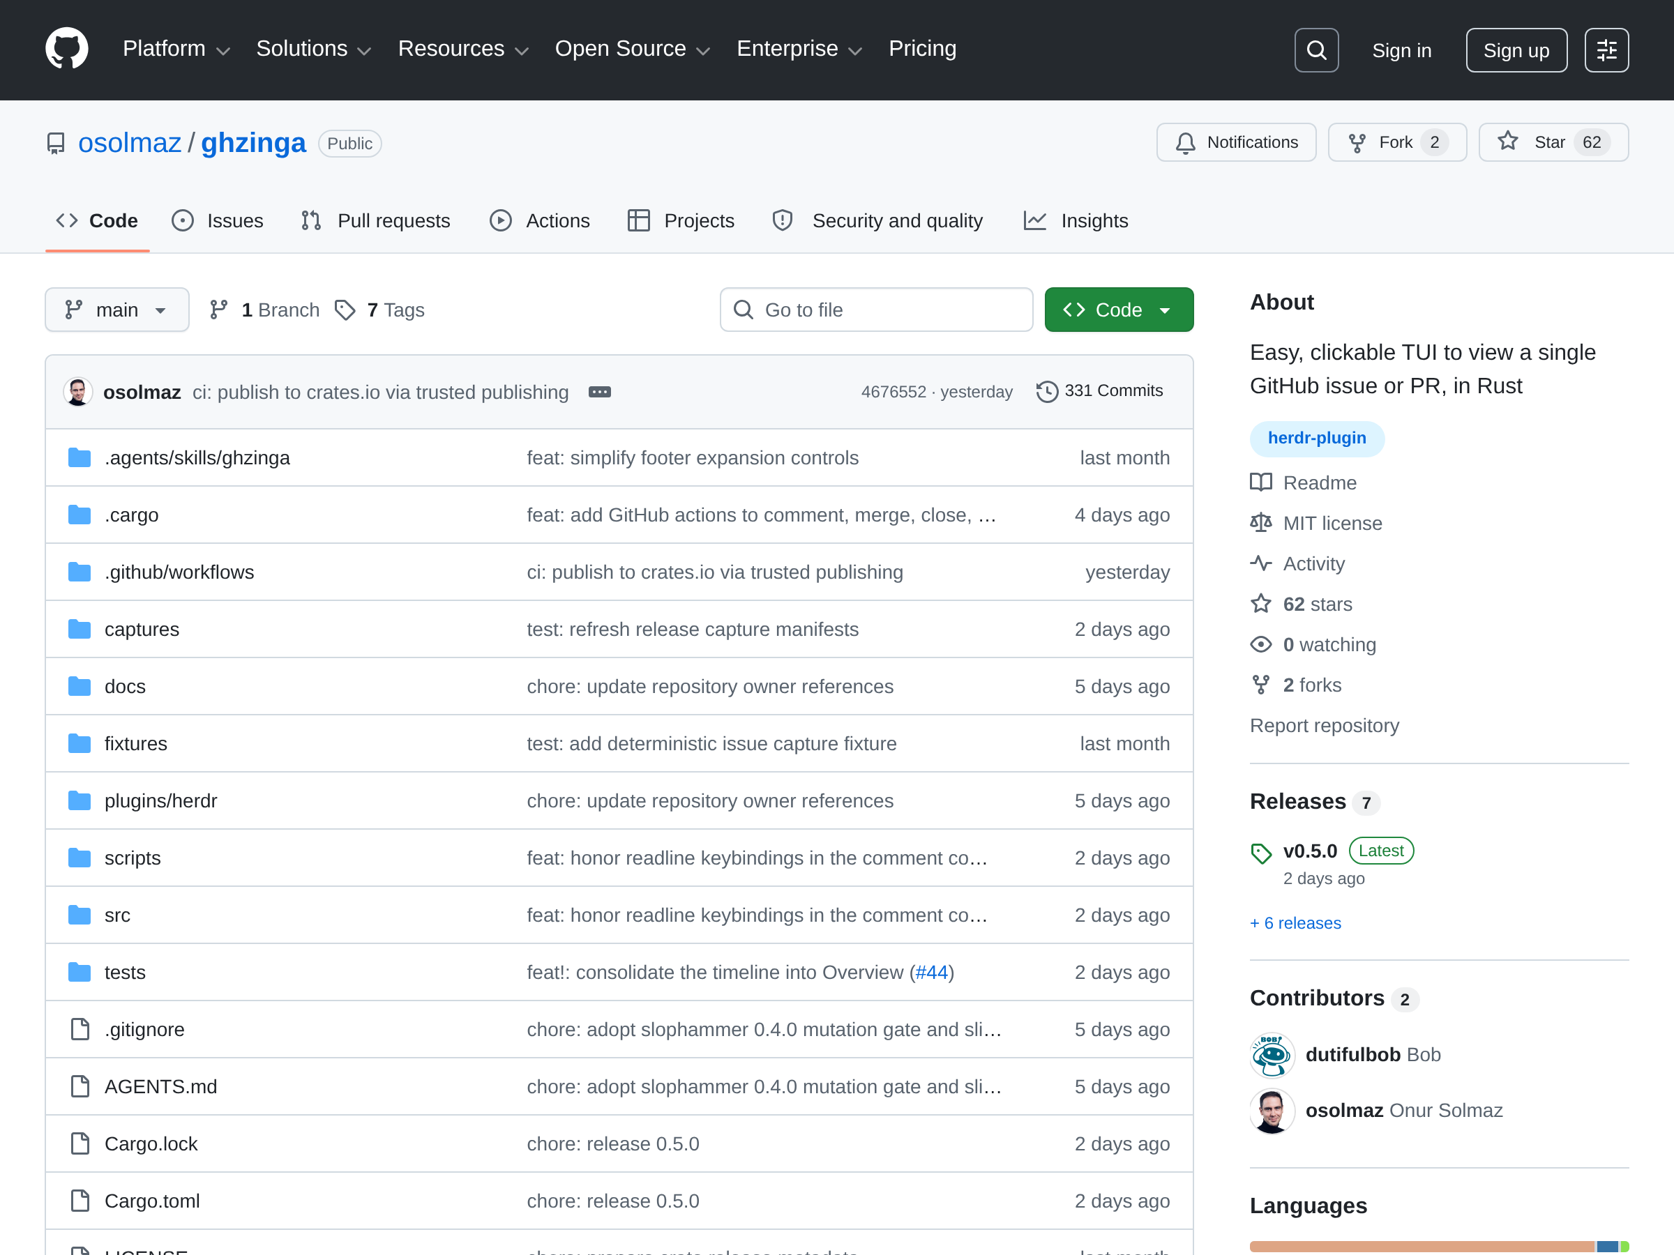Expand the Solutions menu
This screenshot has width=1674, height=1255.
tap(313, 50)
